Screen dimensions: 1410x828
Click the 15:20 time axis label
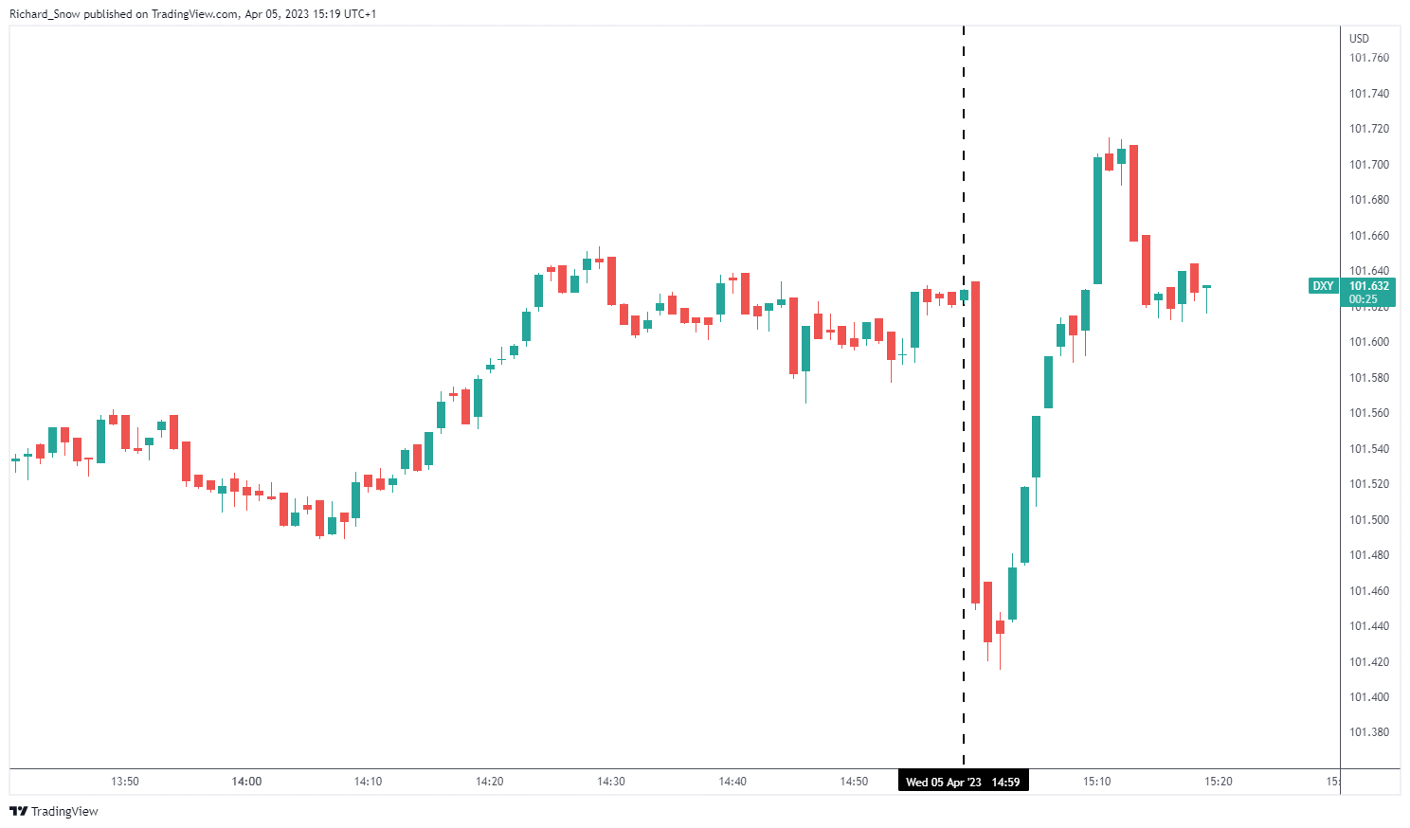[1219, 782]
